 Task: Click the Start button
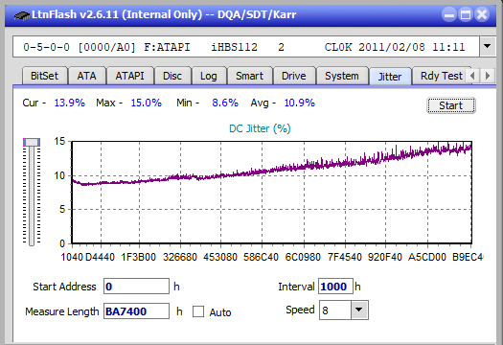point(451,105)
